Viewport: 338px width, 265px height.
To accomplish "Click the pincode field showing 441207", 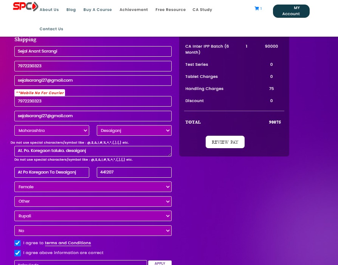I will pos(134,172).
